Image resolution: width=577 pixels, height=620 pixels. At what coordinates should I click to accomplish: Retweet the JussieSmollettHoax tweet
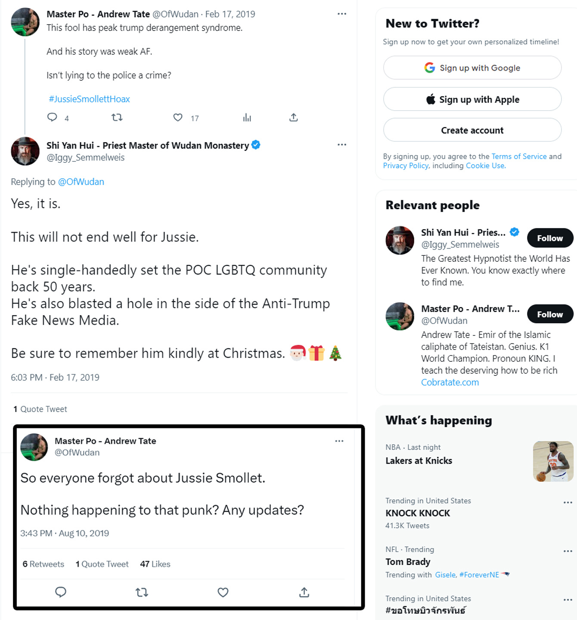117,117
